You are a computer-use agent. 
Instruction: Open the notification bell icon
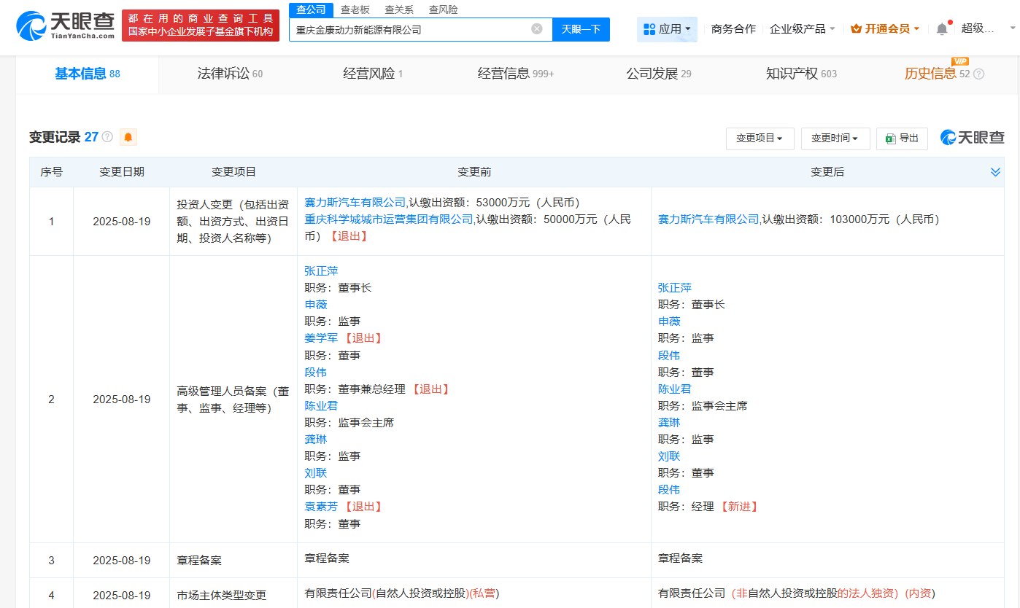click(x=941, y=27)
